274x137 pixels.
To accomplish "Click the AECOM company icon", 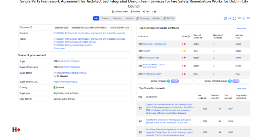I will click(x=140, y=51).
